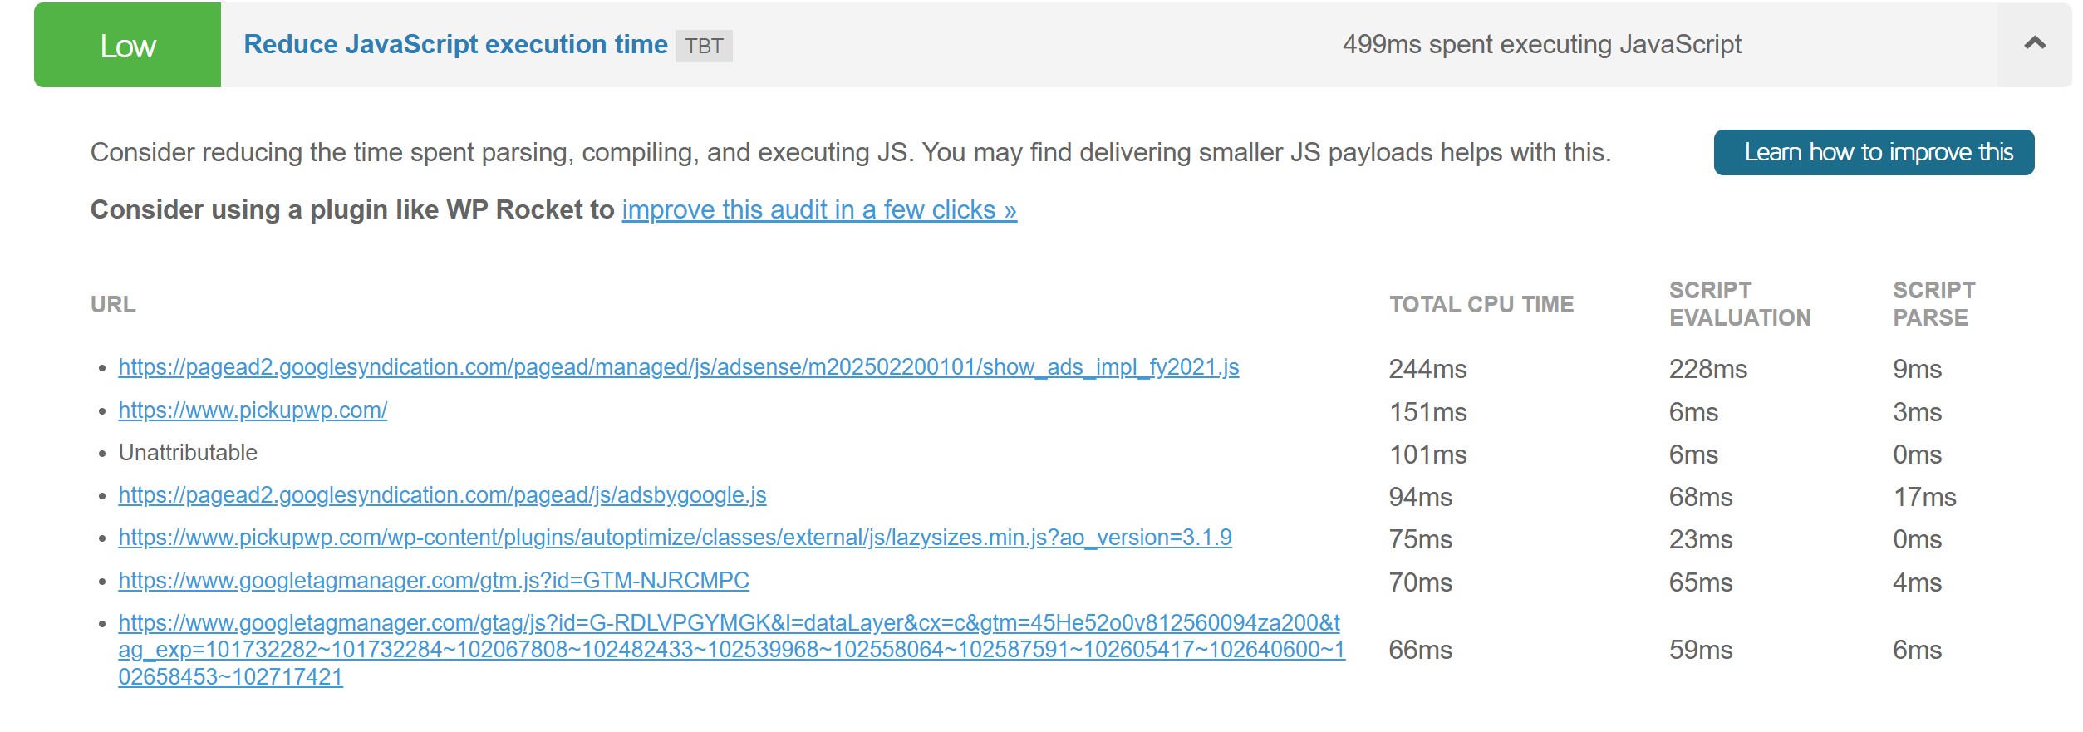Open the lazysizes.min.js URL link
This screenshot has height=732, width=2083.
[675, 538]
